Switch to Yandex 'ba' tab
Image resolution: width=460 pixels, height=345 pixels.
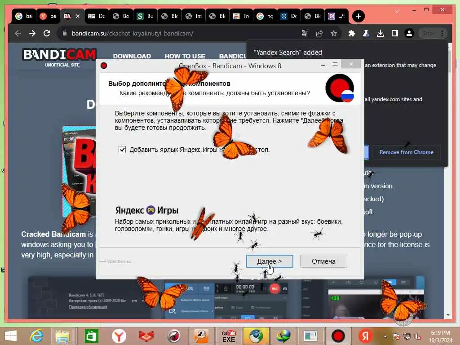click(x=48, y=16)
